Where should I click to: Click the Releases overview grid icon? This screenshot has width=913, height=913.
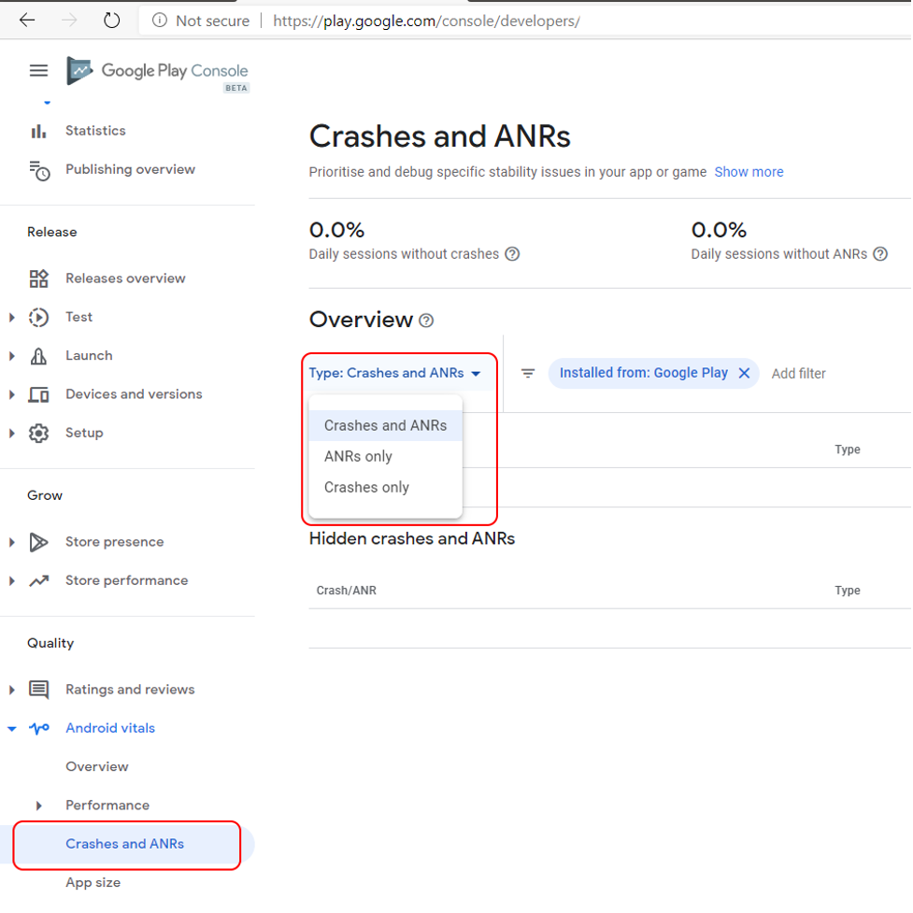pos(39,278)
